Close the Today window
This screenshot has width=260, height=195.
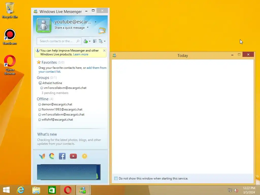pos(248,54)
